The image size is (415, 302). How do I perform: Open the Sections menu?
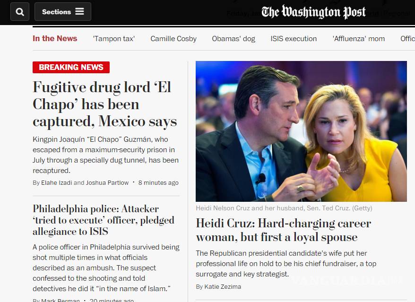click(62, 12)
